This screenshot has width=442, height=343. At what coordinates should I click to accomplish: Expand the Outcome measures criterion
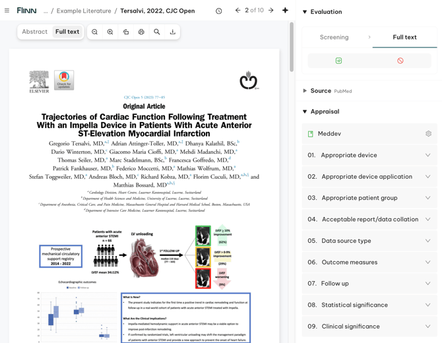click(x=427, y=262)
